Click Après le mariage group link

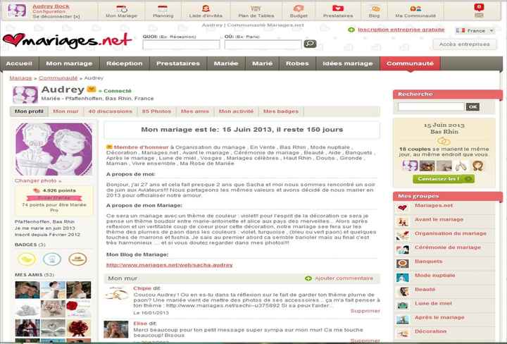pyautogui.click(x=439, y=317)
